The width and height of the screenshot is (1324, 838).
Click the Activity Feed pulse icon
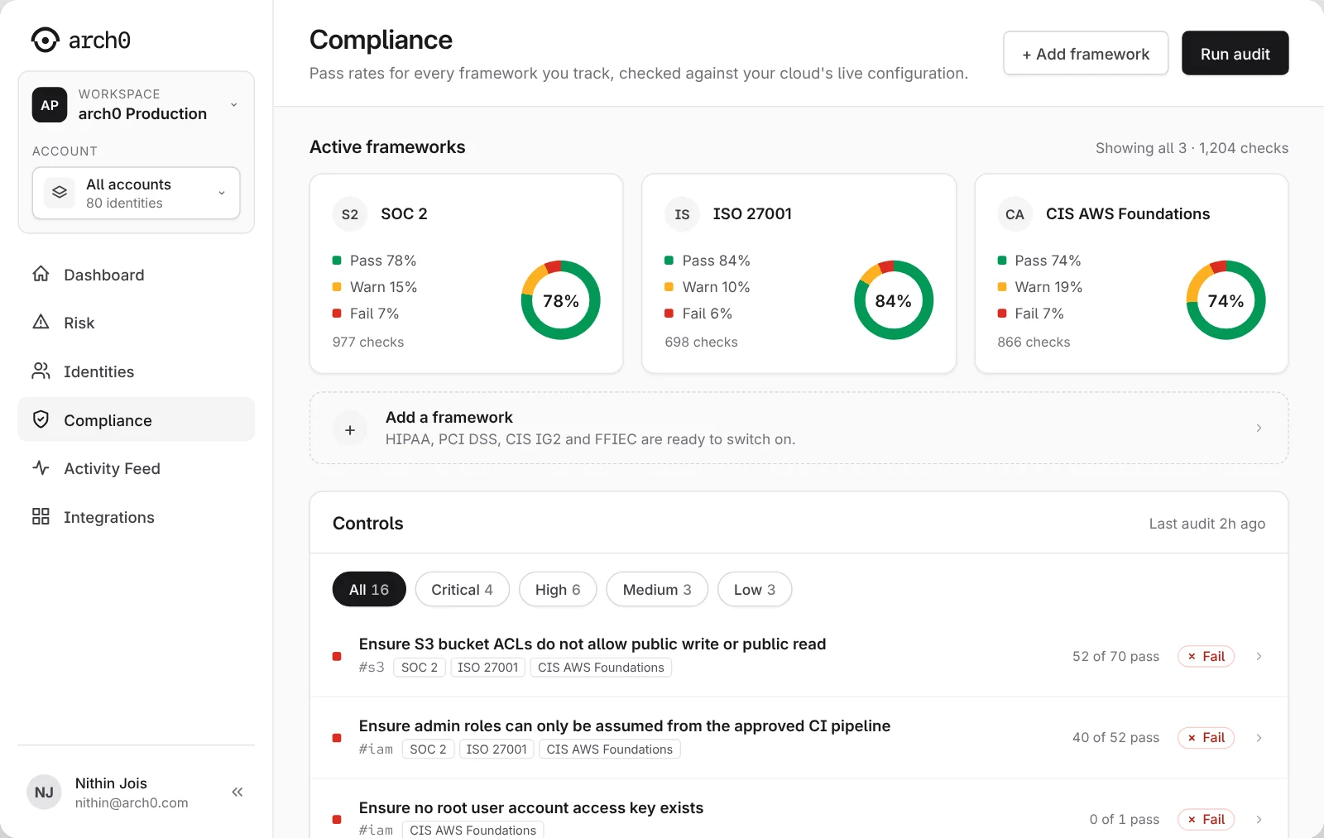tap(41, 467)
